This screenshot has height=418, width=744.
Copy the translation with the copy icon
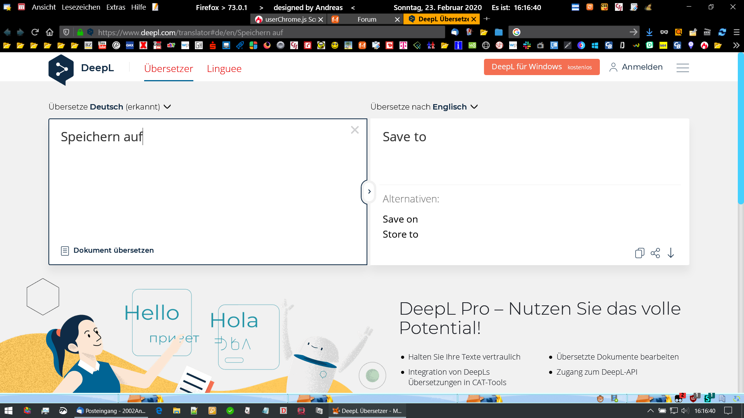[639, 253]
